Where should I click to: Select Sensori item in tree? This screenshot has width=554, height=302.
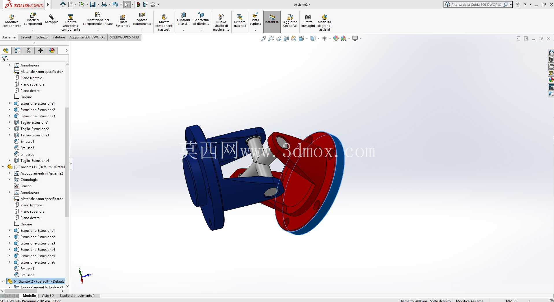[26, 186]
